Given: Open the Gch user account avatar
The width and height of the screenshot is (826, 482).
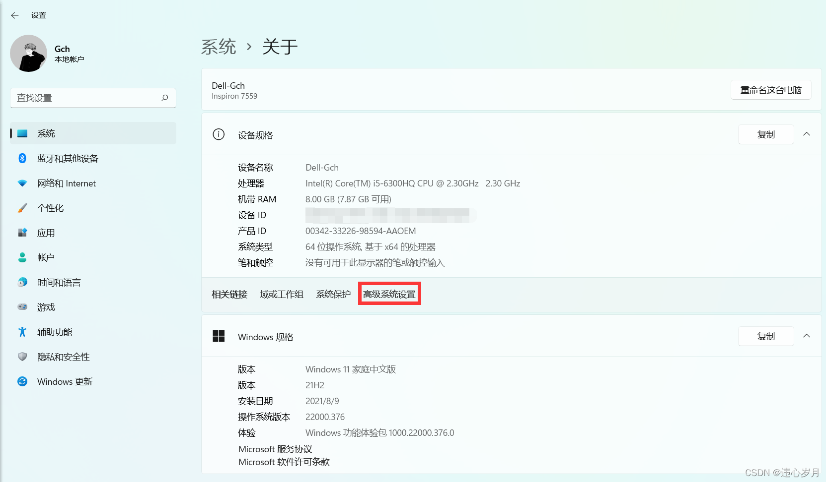Looking at the screenshot, I should click(29, 54).
